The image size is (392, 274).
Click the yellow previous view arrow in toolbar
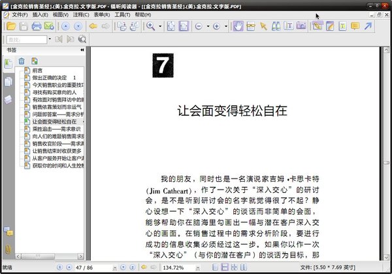click(x=93, y=26)
